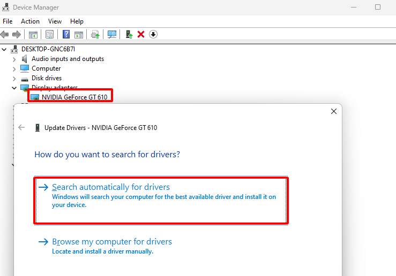
Task: Select the Computer tree entry
Action: pyautogui.click(x=46, y=68)
